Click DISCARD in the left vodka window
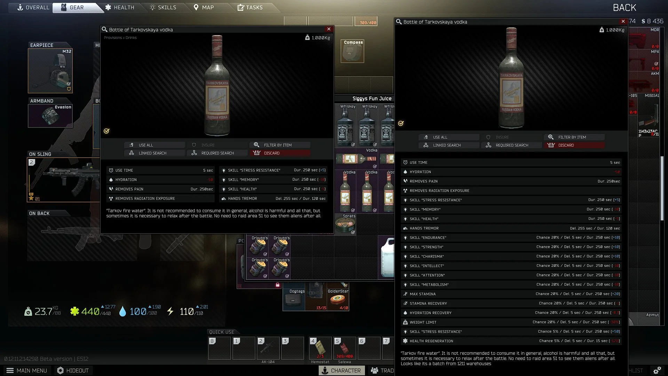 [x=280, y=153]
